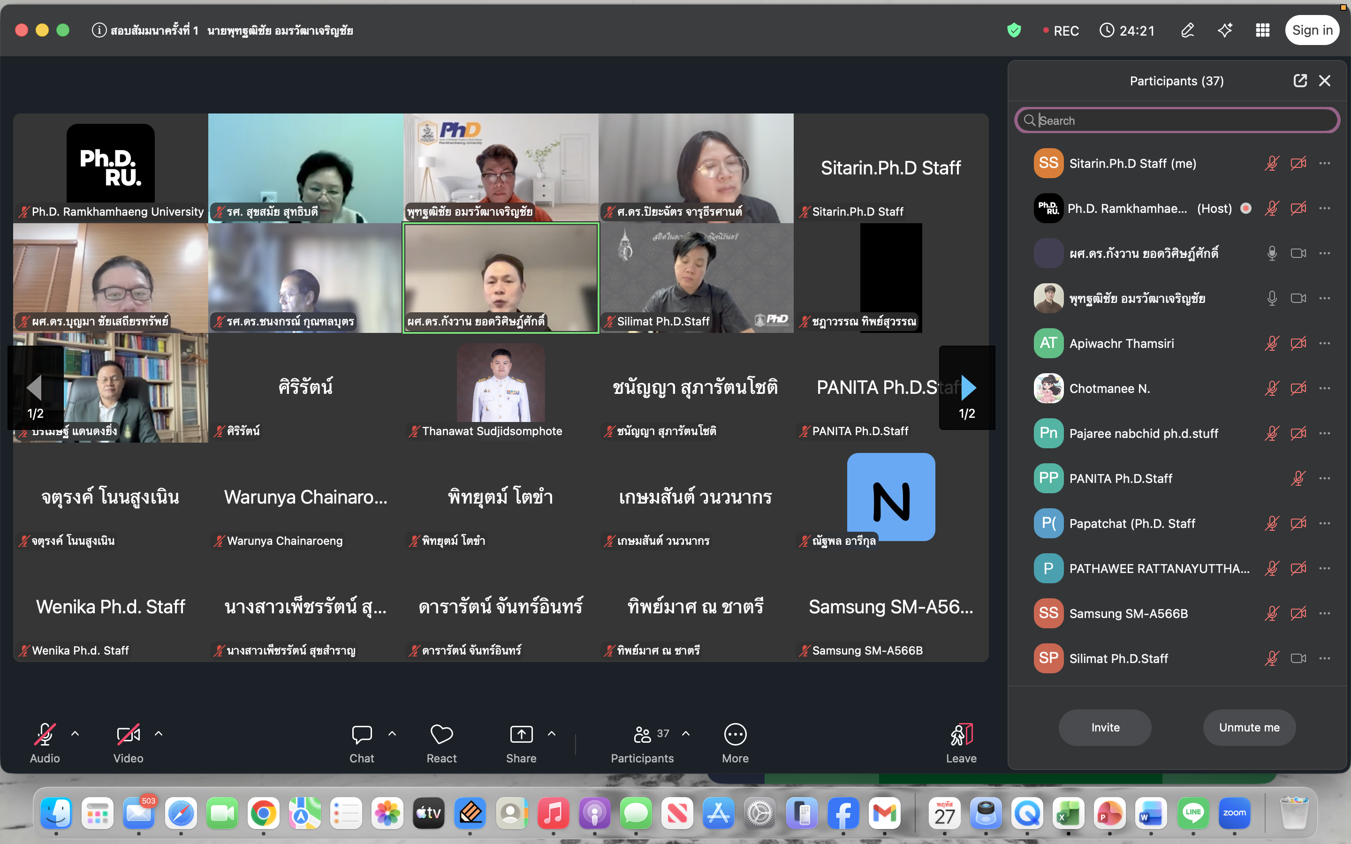The height and width of the screenshot is (844, 1351).
Task: Toggle camera for PATHAWEE RATTANAYUTTHA
Action: click(x=1298, y=568)
